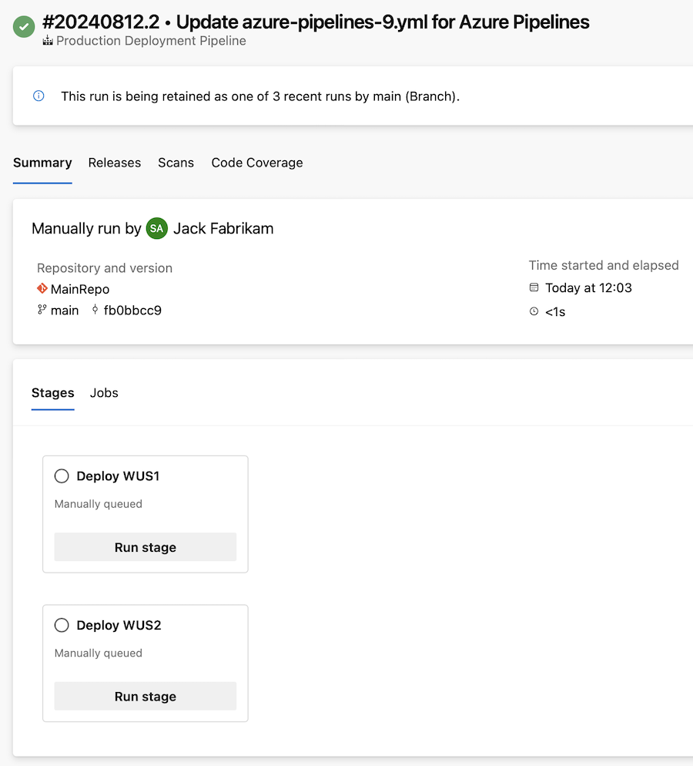This screenshot has height=766, width=693.
Task: Click the SA user avatar
Action: [156, 228]
